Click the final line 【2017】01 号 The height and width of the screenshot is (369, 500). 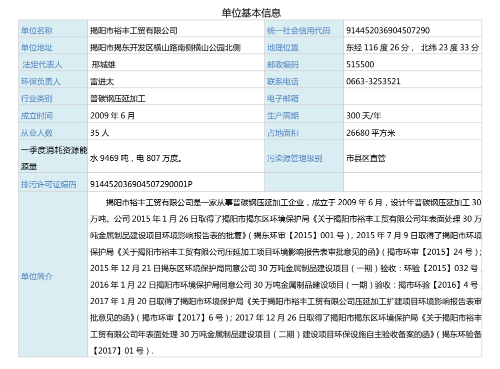coord(122,351)
